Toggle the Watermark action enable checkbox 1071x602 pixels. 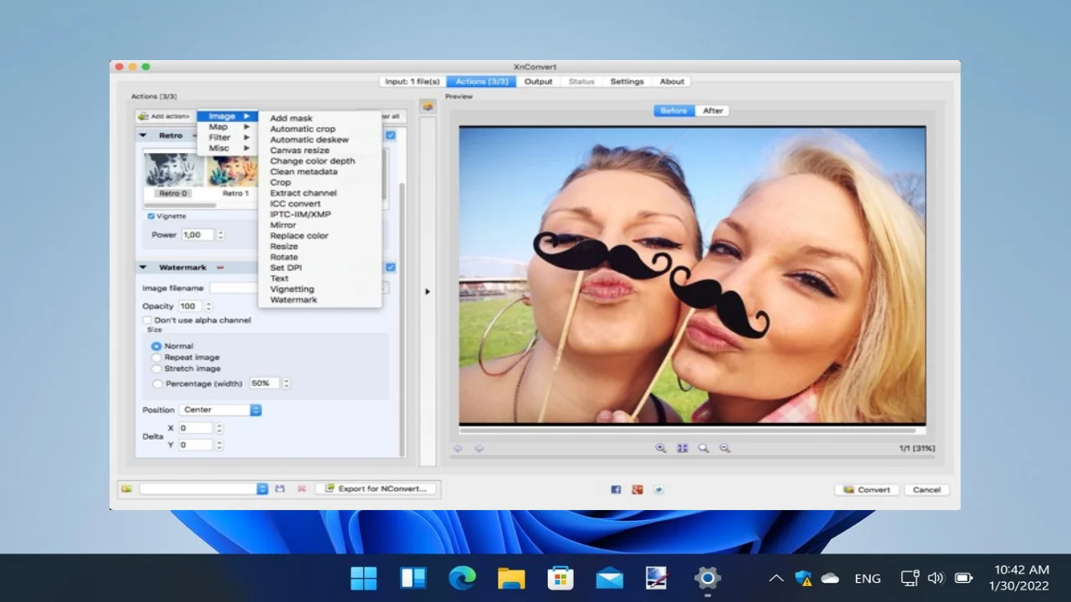click(x=391, y=268)
